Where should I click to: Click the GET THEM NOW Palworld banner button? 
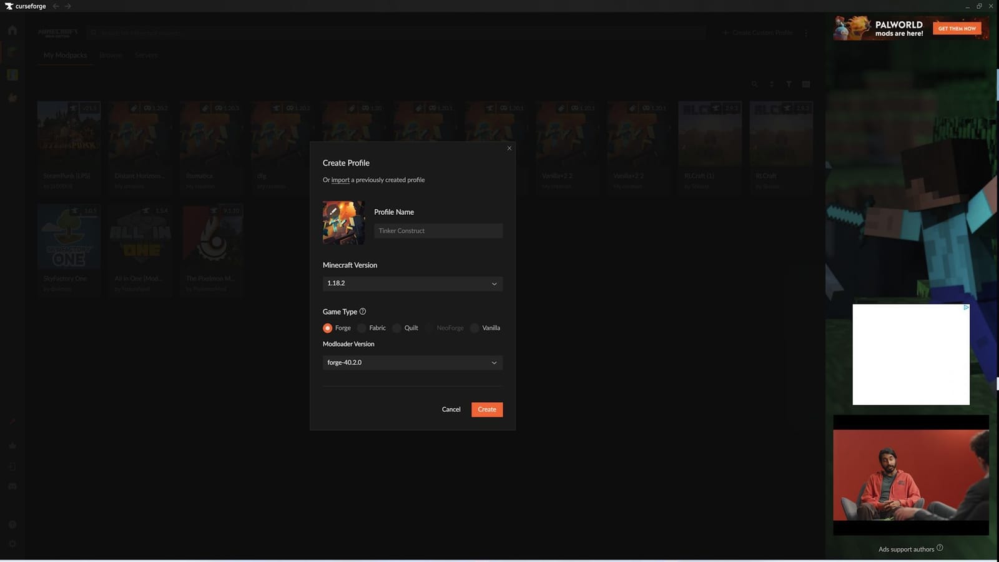point(957,29)
